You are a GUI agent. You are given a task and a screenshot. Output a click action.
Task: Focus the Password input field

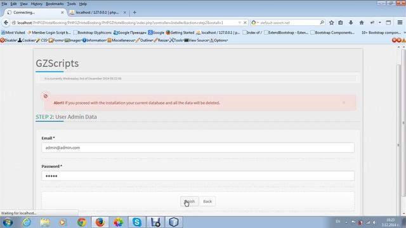198,176
